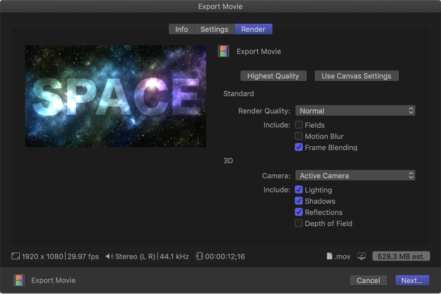Click the monitor-with-checkmark icon near file size
The width and height of the screenshot is (441, 294).
click(361, 256)
